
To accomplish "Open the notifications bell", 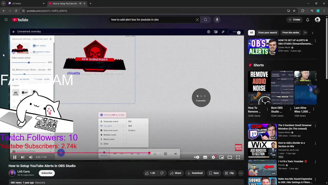I will (307, 20).
